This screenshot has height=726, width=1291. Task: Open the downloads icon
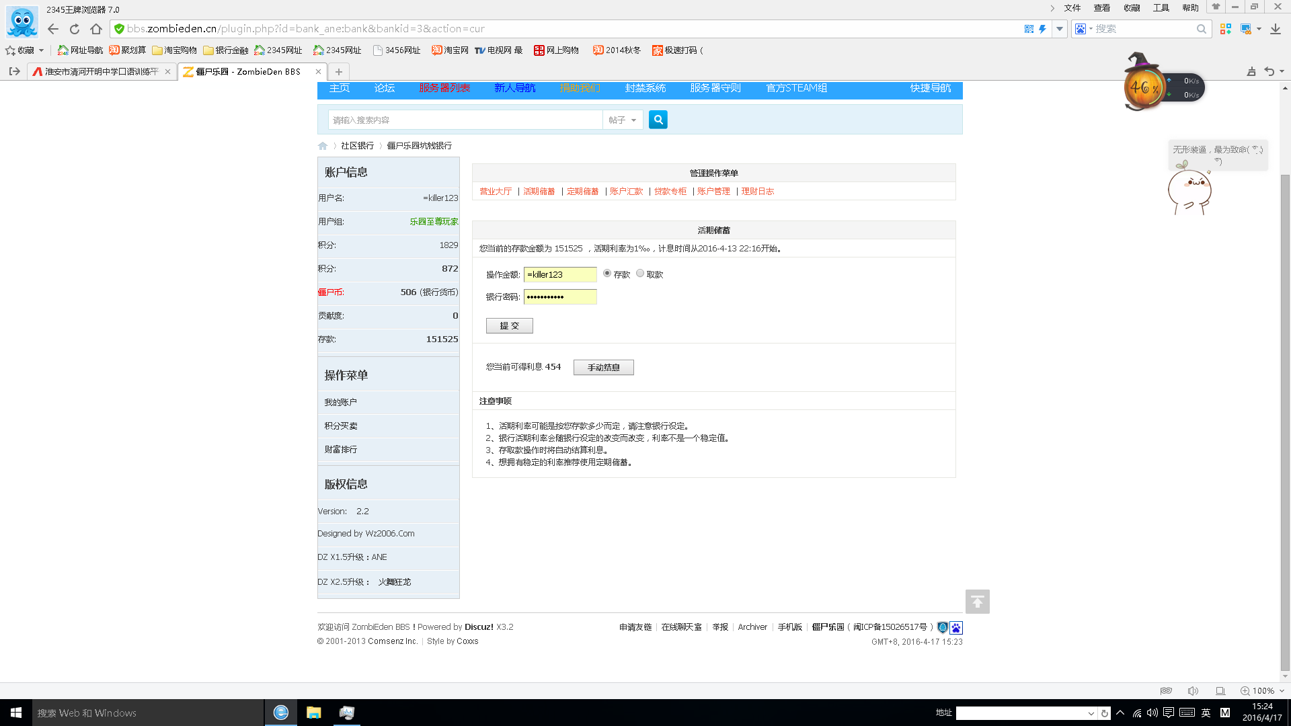tap(1275, 29)
